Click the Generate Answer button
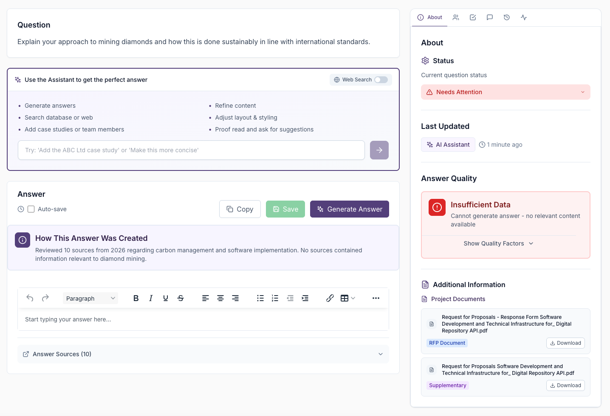Screen dimensions: 610x416 [x=350, y=209]
